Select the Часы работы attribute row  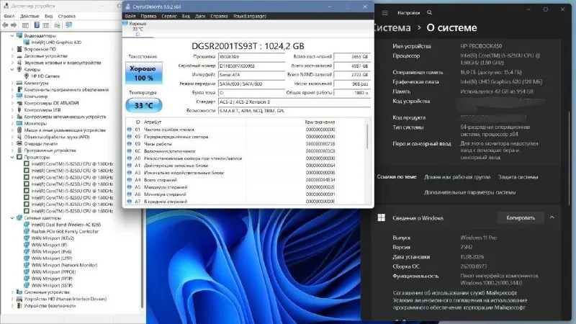tap(231, 143)
